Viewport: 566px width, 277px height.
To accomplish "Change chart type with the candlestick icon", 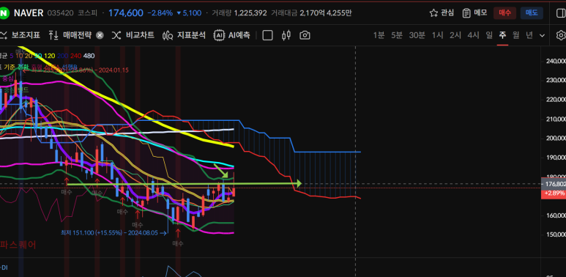I will tap(286, 35).
